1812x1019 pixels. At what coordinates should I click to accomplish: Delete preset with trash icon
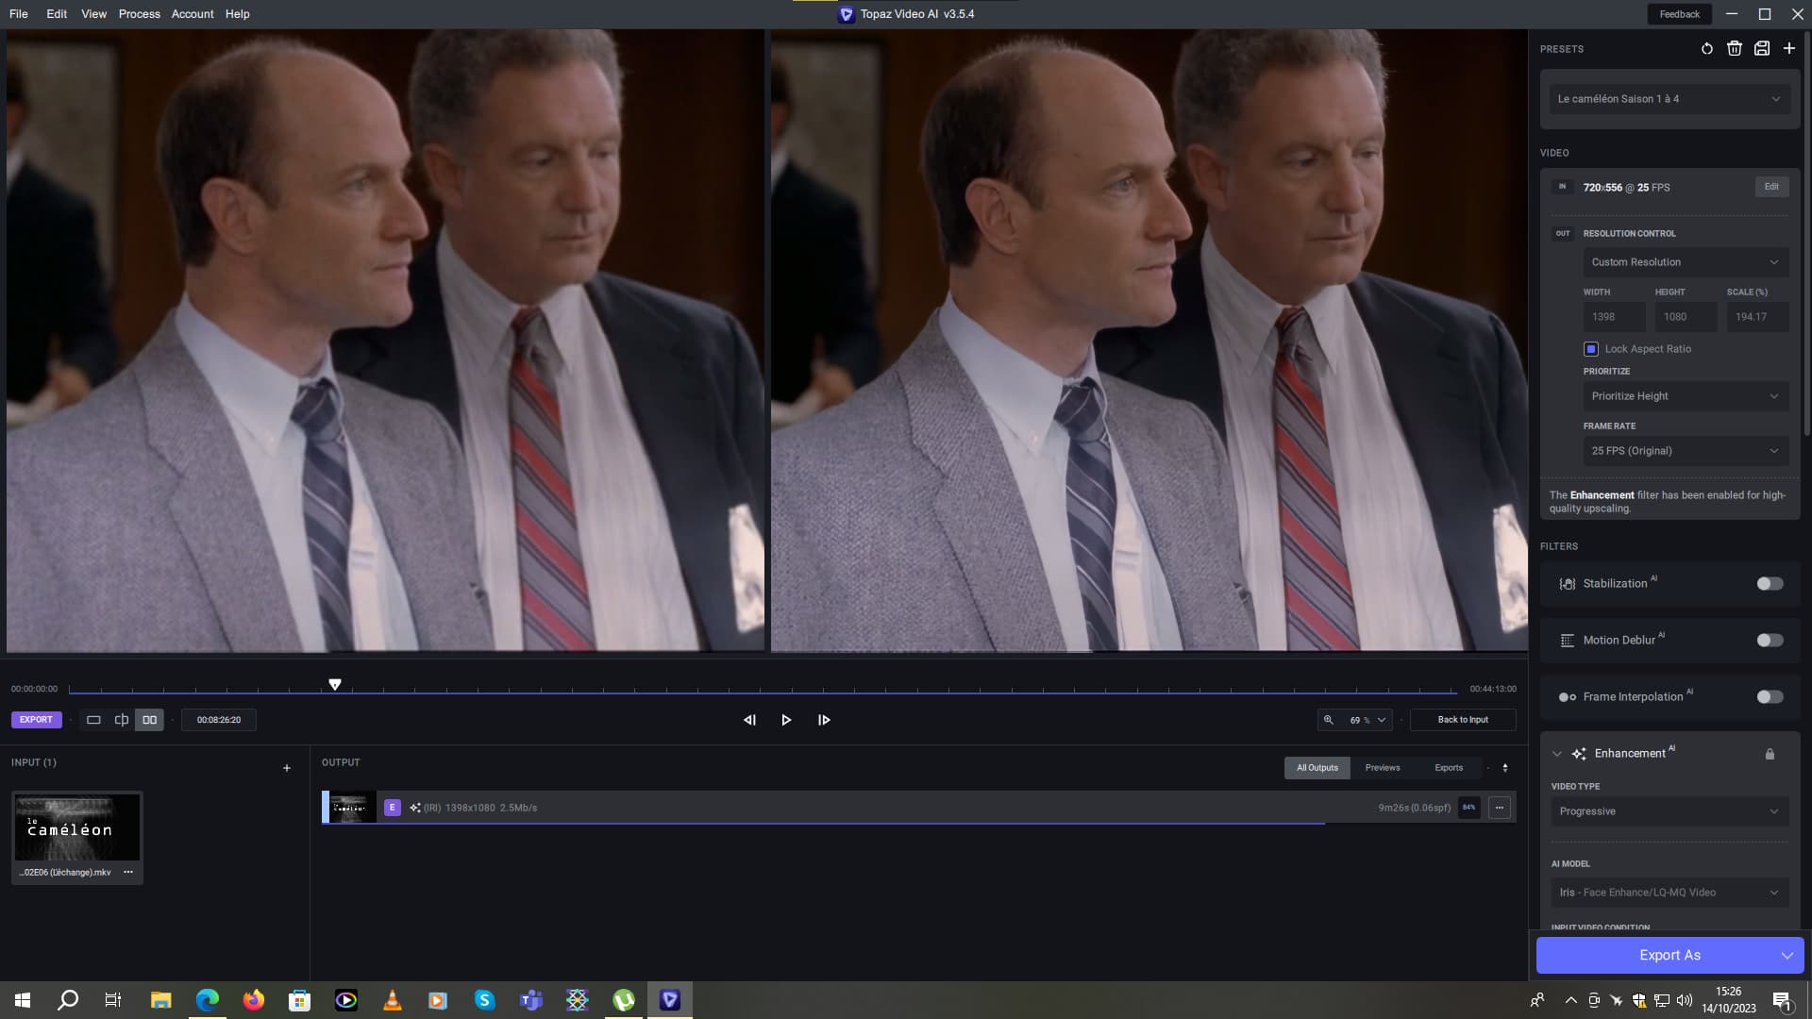1734,49
